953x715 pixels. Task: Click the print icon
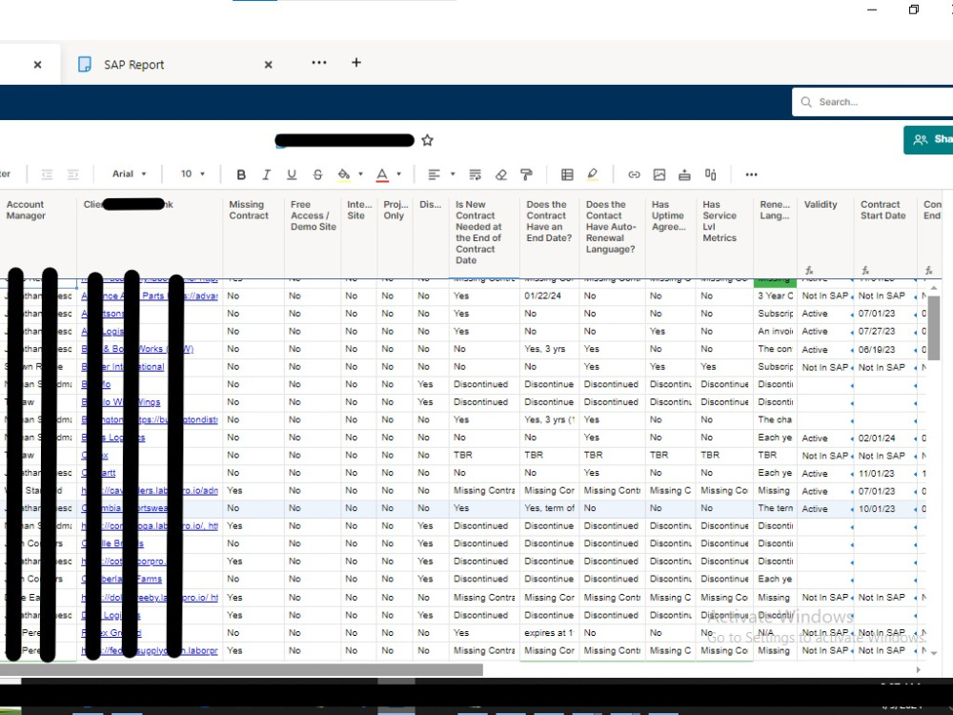coord(684,174)
